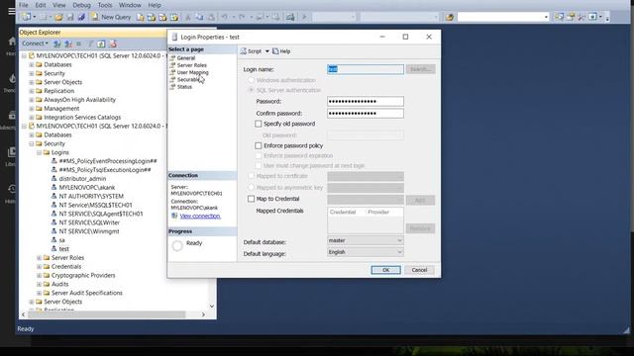Open the Connect dropdown in Object Explorer
This screenshot has height=356, width=634.
[35, 44]
